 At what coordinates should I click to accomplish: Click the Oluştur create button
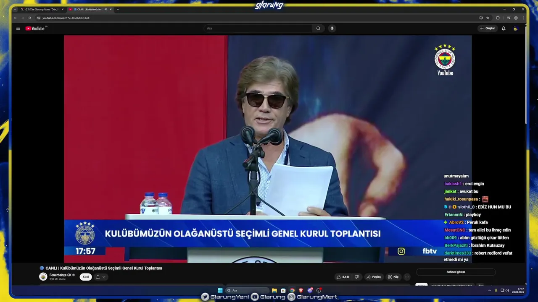point(488,29)
